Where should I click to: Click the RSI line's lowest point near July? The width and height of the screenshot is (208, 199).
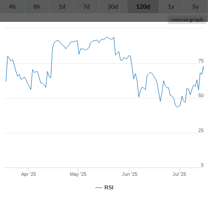coord(177,107)
